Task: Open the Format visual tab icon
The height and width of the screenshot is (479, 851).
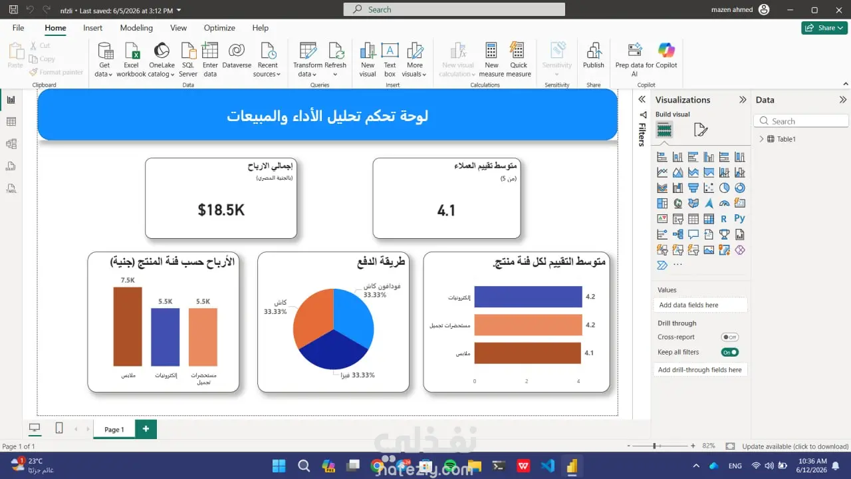Action: pos(700,130)
